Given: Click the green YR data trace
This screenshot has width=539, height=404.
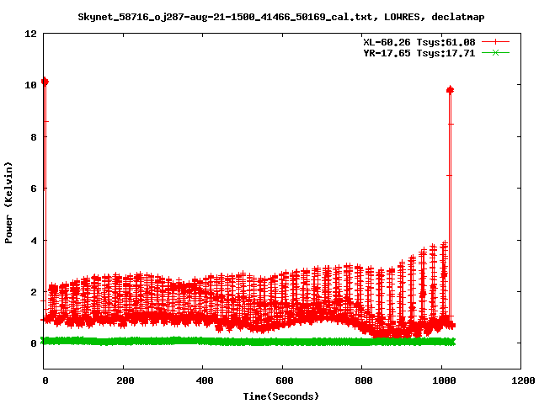Looking at the screenshot, I should (x=248, y=342).
